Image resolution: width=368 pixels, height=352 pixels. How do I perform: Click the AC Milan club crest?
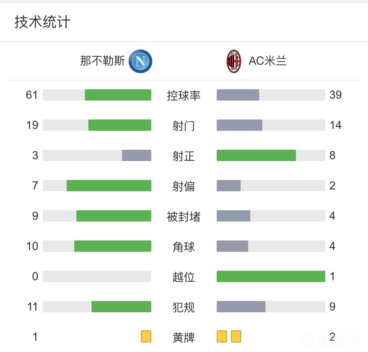tap(234, 61)
